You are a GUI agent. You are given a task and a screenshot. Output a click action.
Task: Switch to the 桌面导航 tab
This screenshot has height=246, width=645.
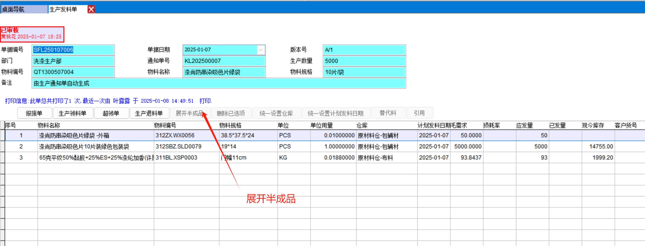24,9
